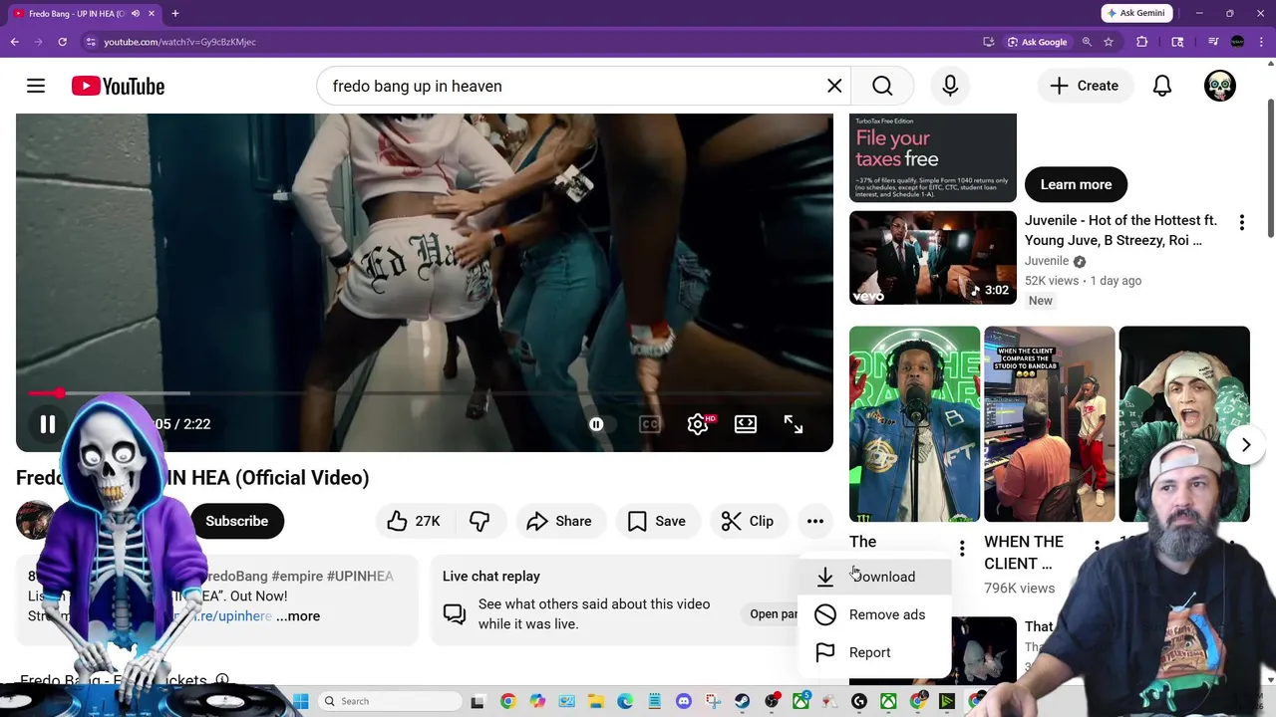Seek on the video progress bar

tap(424, 394)
